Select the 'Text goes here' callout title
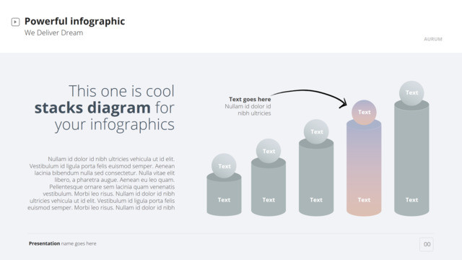Screen dimensions: 462x260 tap(250, 100)
